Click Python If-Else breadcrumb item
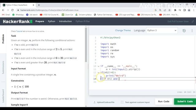Viewport: 196px width, 110px height. (x=82, y=21)
